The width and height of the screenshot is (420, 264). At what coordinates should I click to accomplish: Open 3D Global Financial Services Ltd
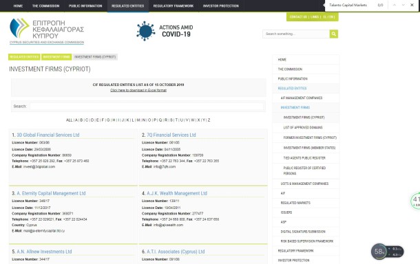tap(48, 135)
